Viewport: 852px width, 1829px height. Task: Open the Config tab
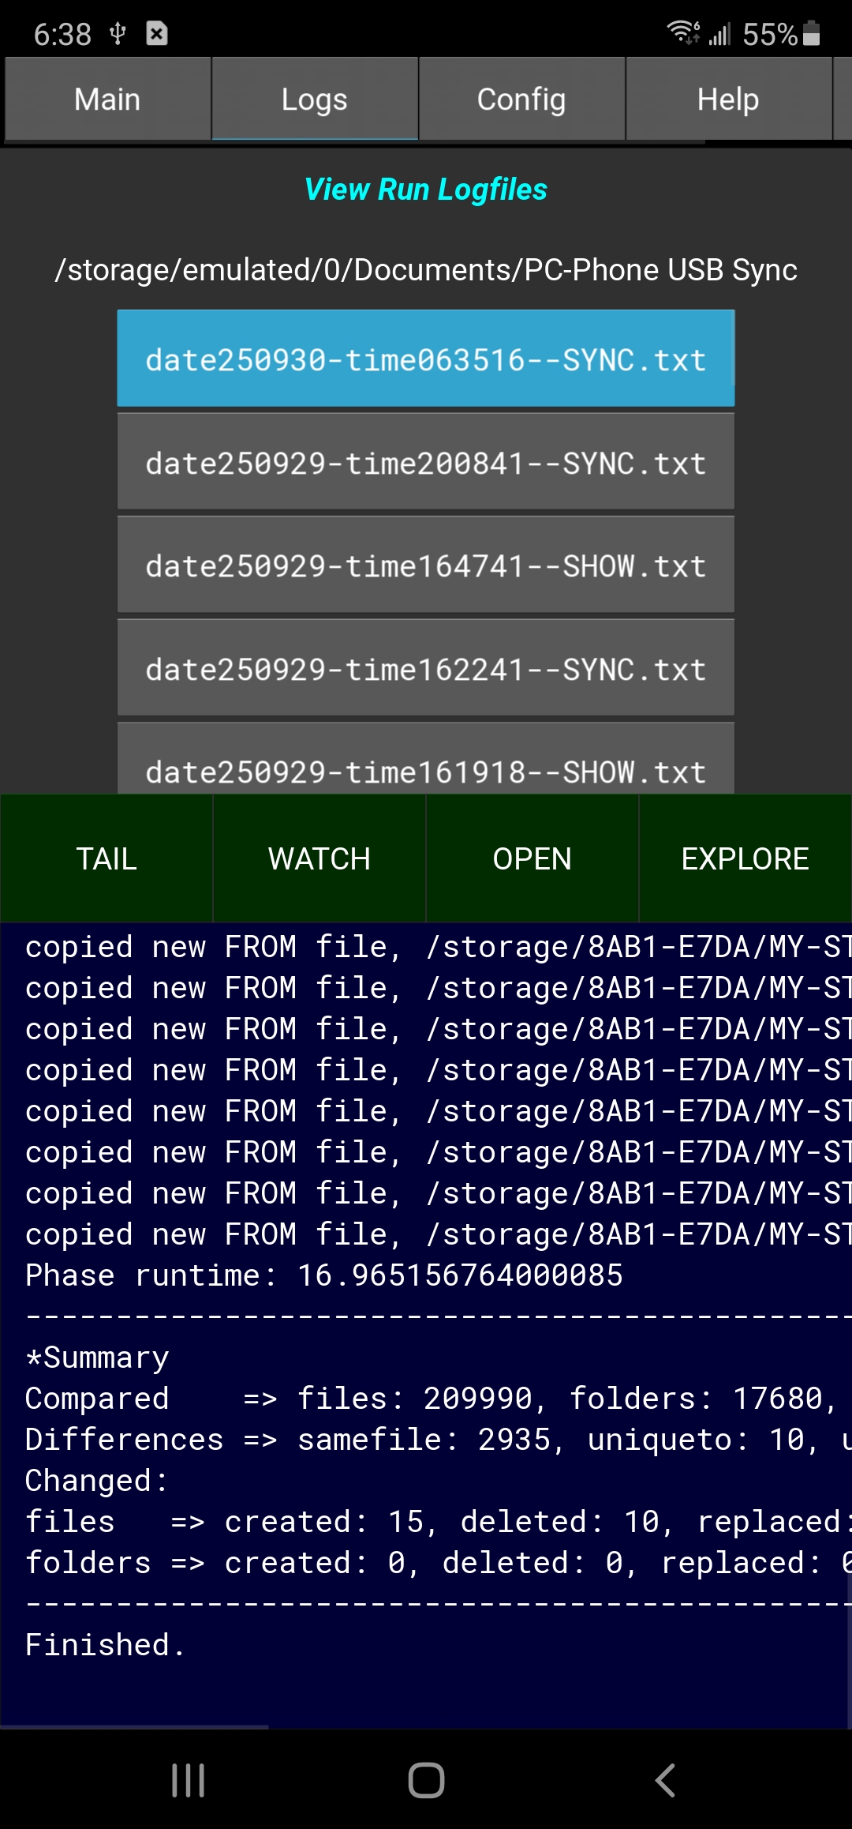coord(521,100)
